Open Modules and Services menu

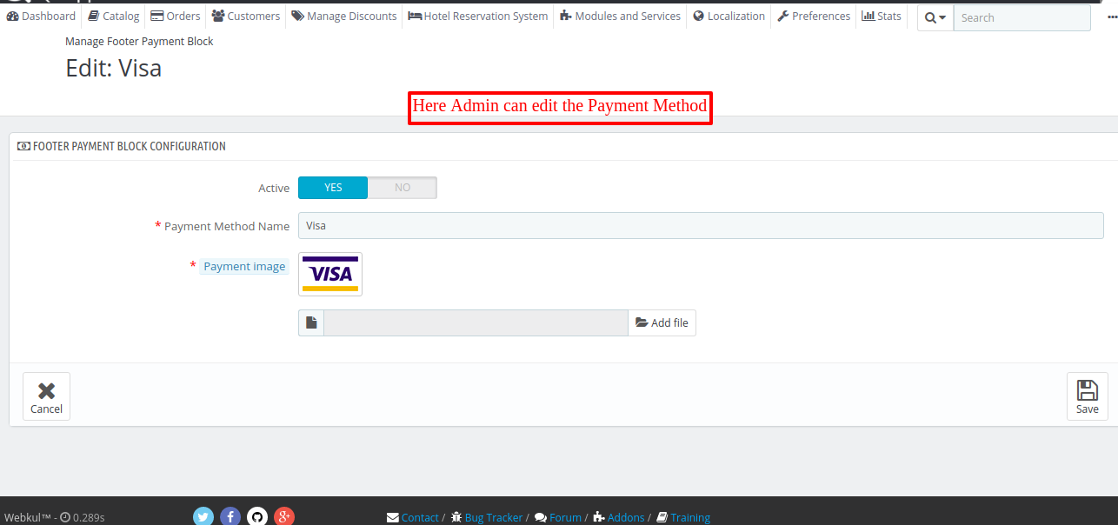tap(620, 16)
